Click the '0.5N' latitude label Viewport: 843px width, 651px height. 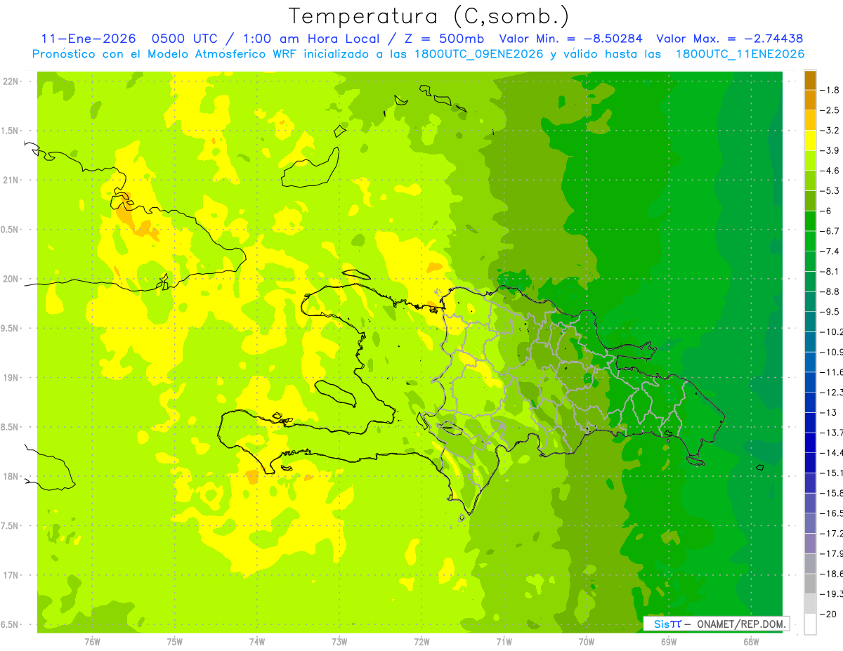tap(10, 230)
